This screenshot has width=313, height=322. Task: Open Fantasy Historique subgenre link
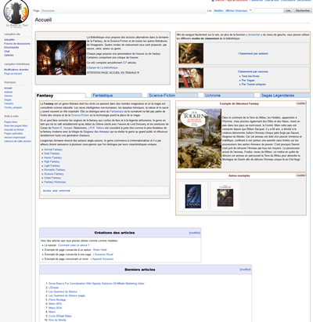pyautogui.click(x=55, y=182)
